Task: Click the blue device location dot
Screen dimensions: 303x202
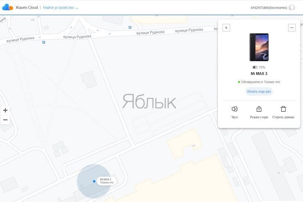Action: point(94,181)
